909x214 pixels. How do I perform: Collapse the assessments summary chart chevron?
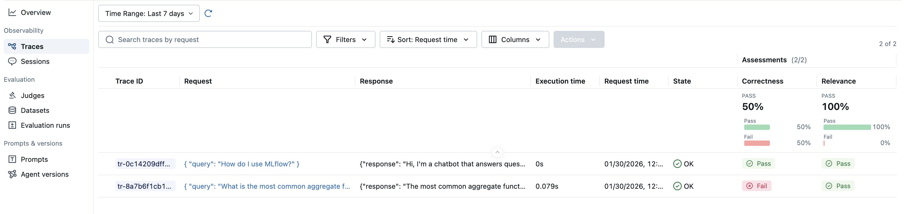pos(497,152)
